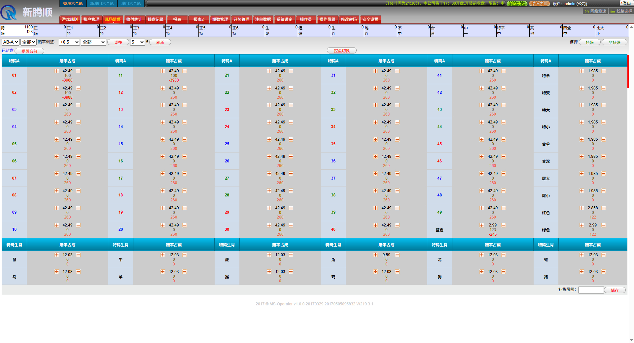Open the 账户管理 menu tab
Screen dimensions: 634x343
click(91, 19)
